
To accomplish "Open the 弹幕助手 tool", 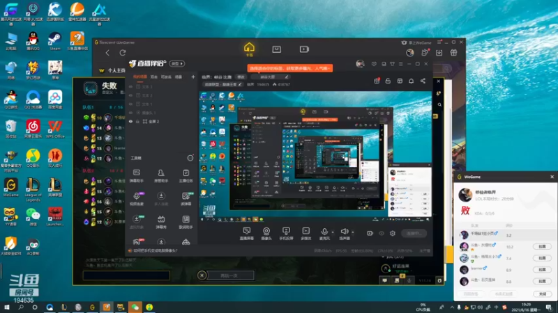I will coord(136,176).
